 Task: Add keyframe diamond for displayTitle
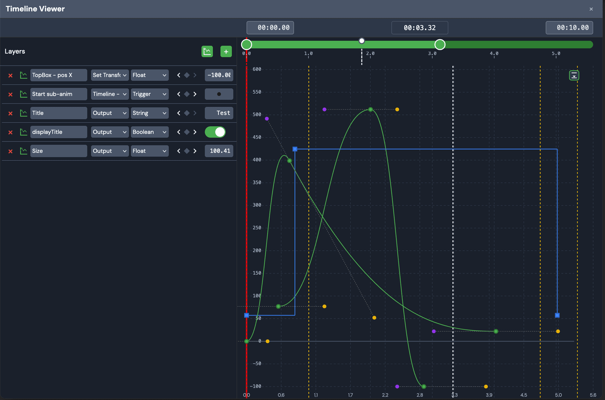click(187, 132)
